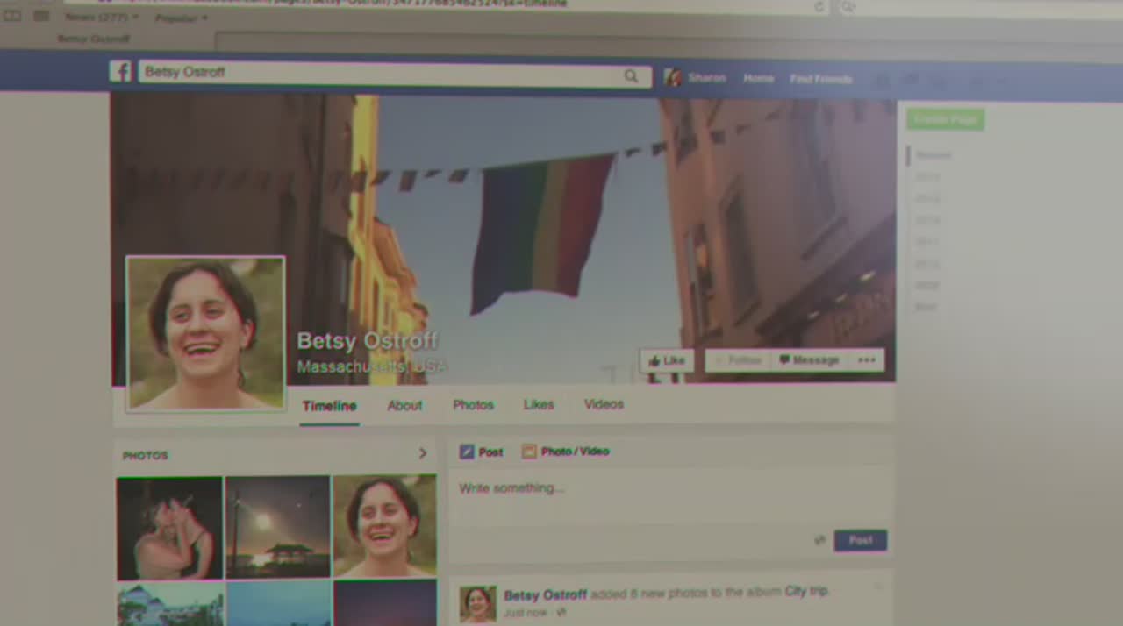Like the Betsy Ostroff page
The height and width of the screenshot is (626, 1123).
pyautogui.click(x=667, y=360)
